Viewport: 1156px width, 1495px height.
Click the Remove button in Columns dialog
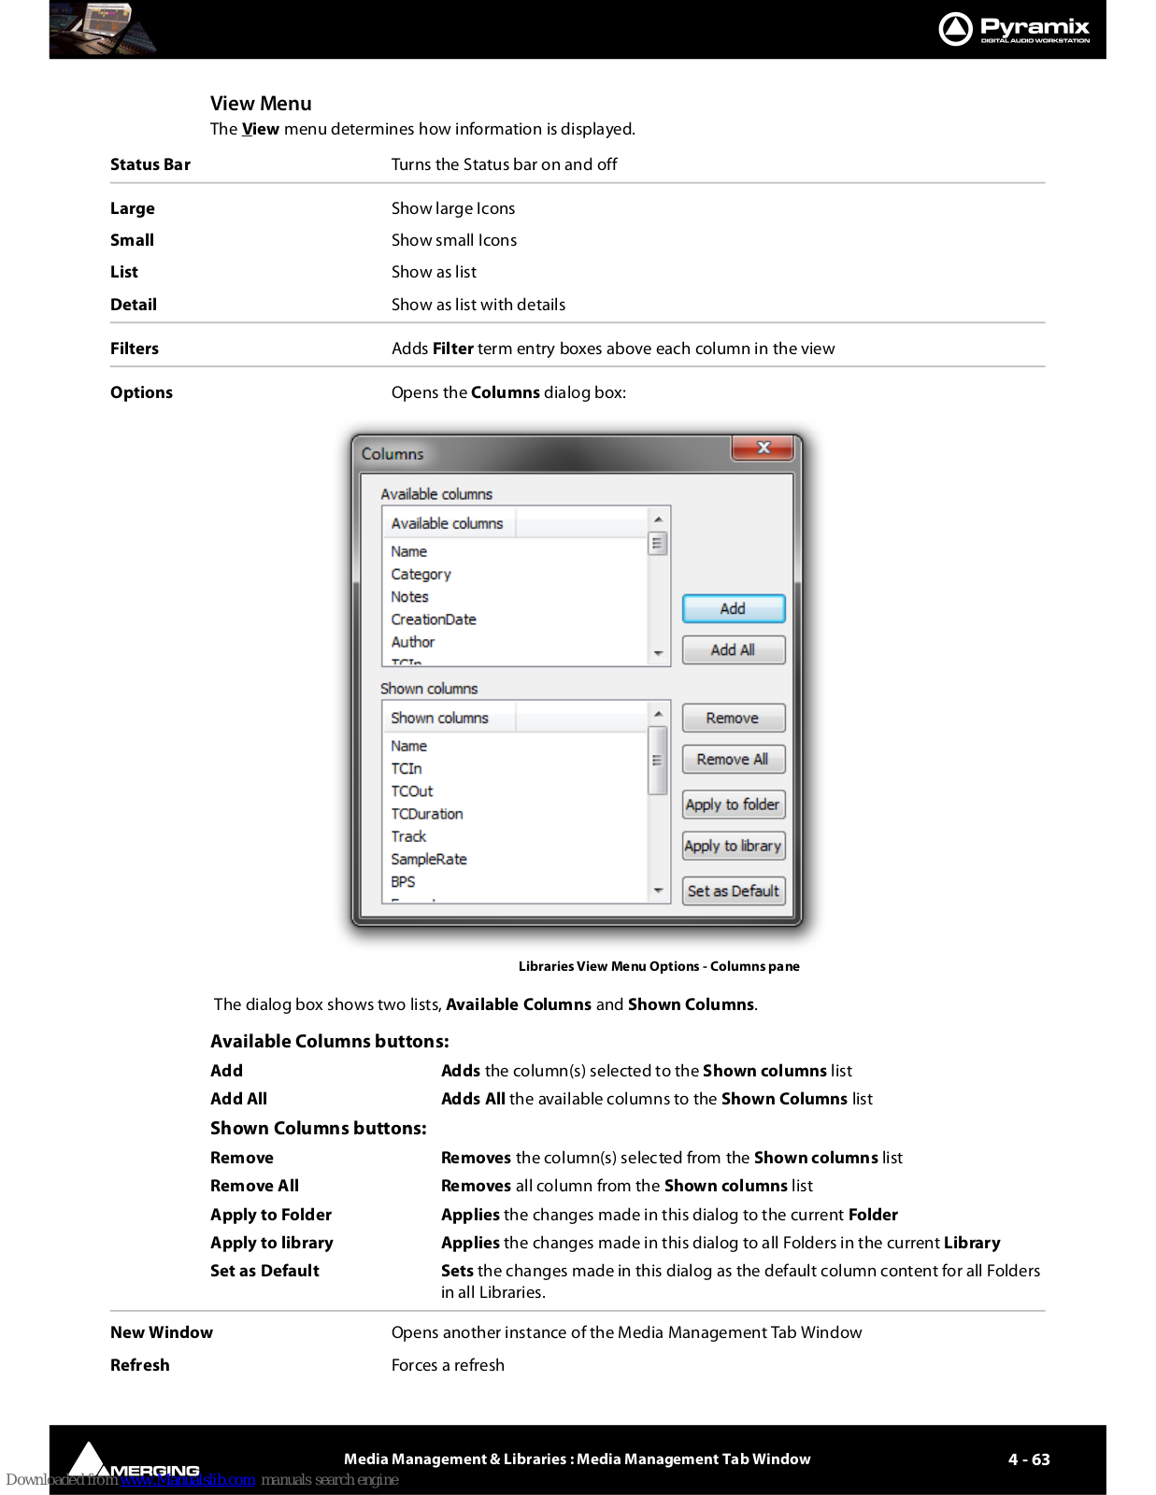point(733,718)
